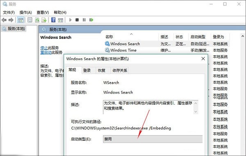Click the gear icon beside Windows Search row

(107, 44)
